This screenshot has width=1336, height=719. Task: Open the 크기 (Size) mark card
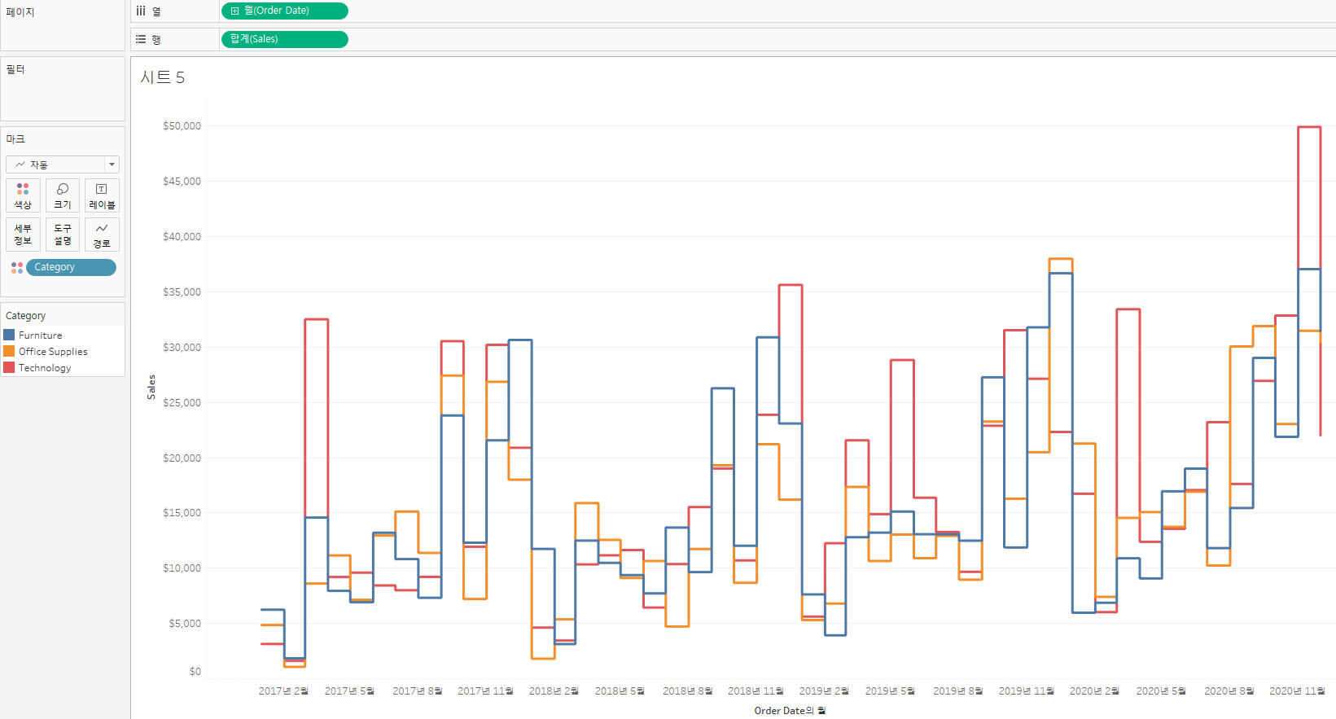click(x=63, y=195)
